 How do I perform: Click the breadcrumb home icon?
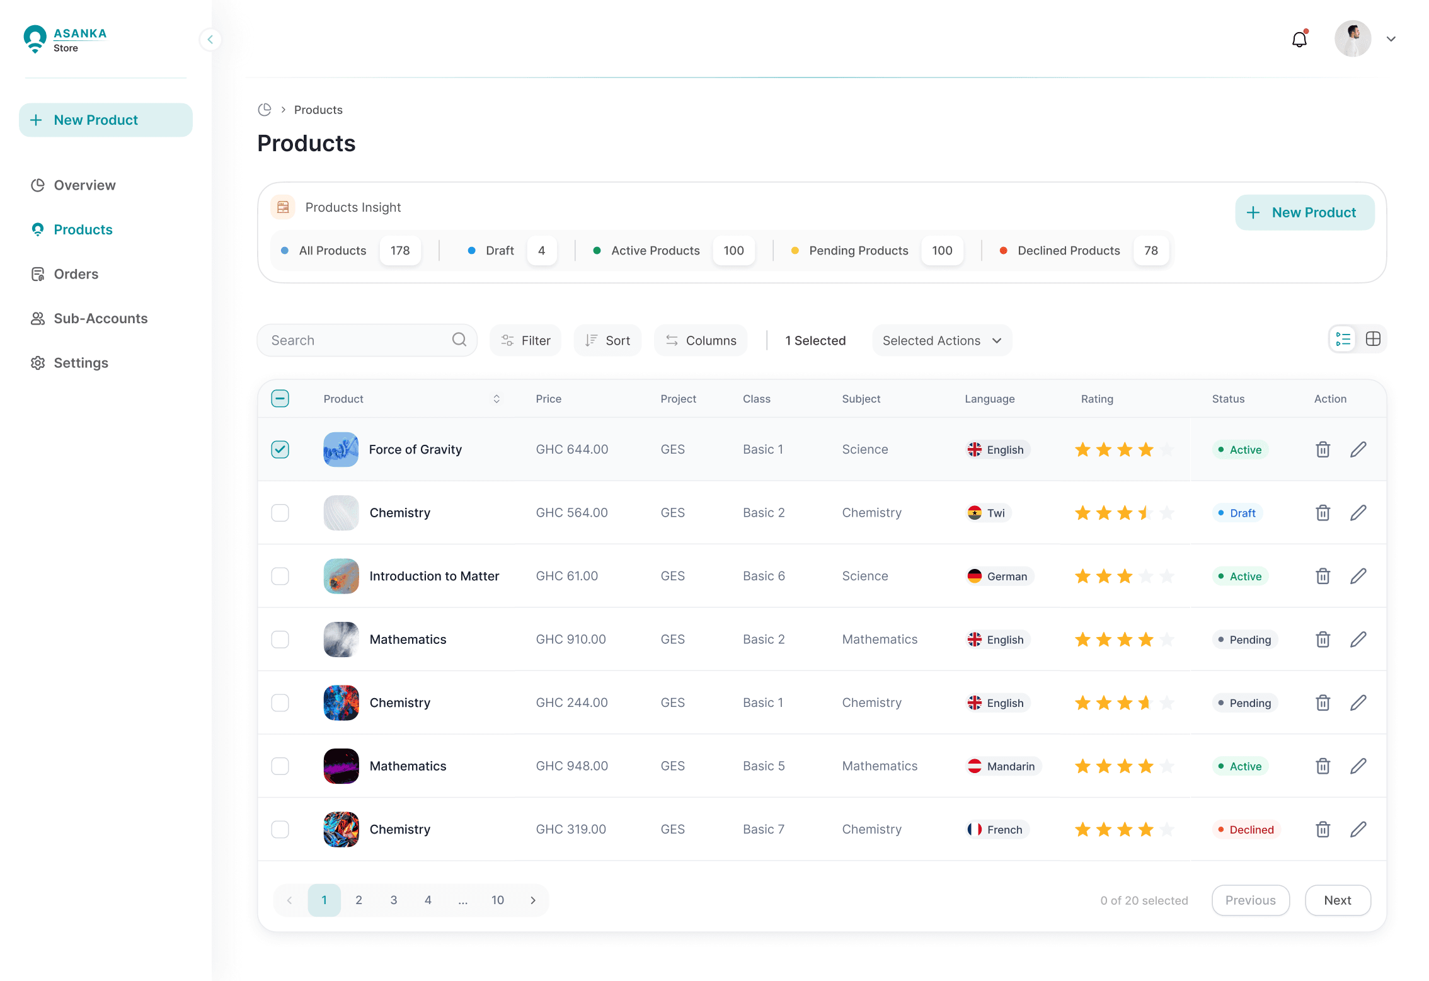pyautogui.click(x=265, y=110)
